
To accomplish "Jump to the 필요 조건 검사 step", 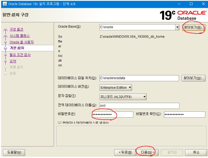I will 20,55.
